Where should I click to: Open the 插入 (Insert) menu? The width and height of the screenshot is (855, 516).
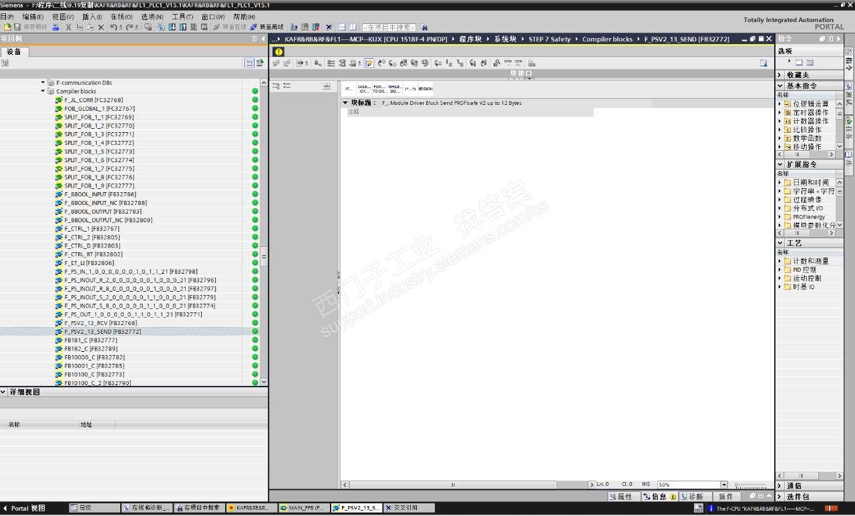pos(92,17)
